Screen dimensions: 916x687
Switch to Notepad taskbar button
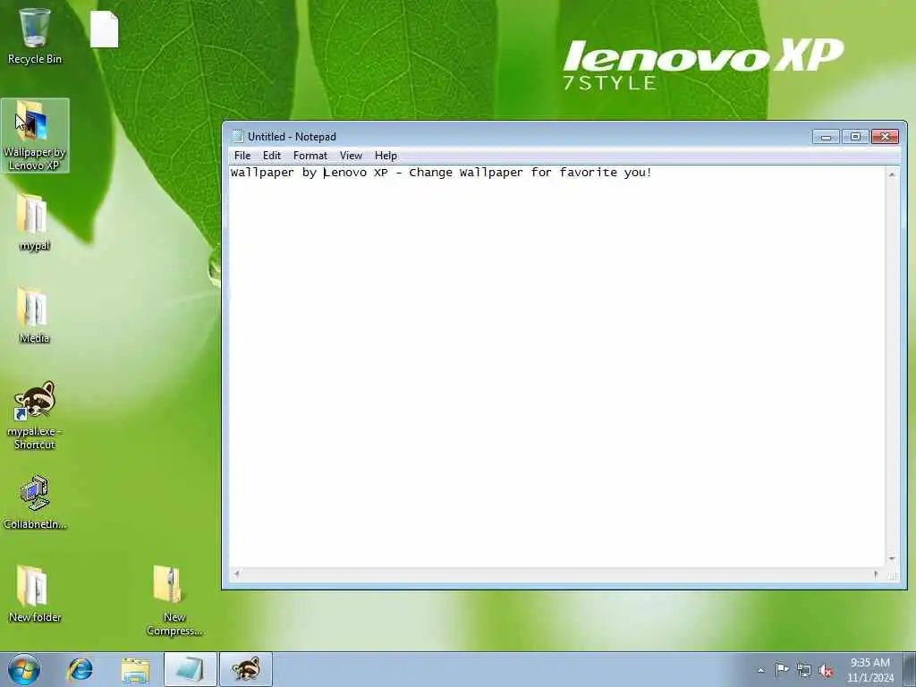[x=190, y=669]
